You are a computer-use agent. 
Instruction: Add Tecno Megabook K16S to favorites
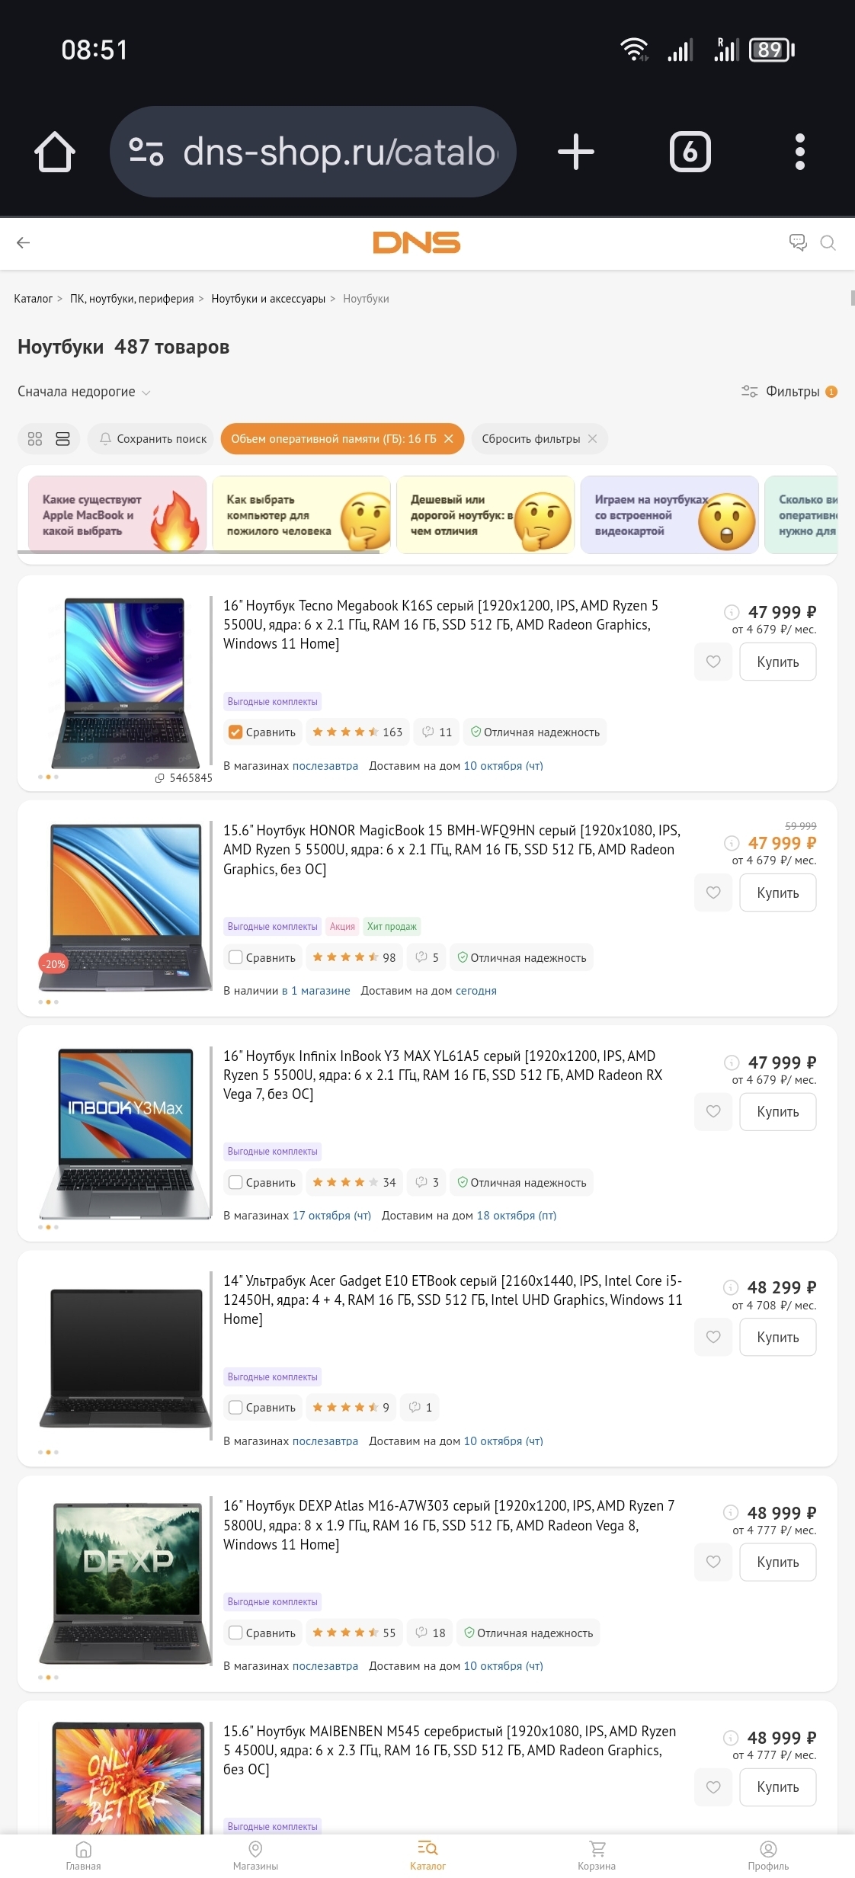[x=713, y=662]
